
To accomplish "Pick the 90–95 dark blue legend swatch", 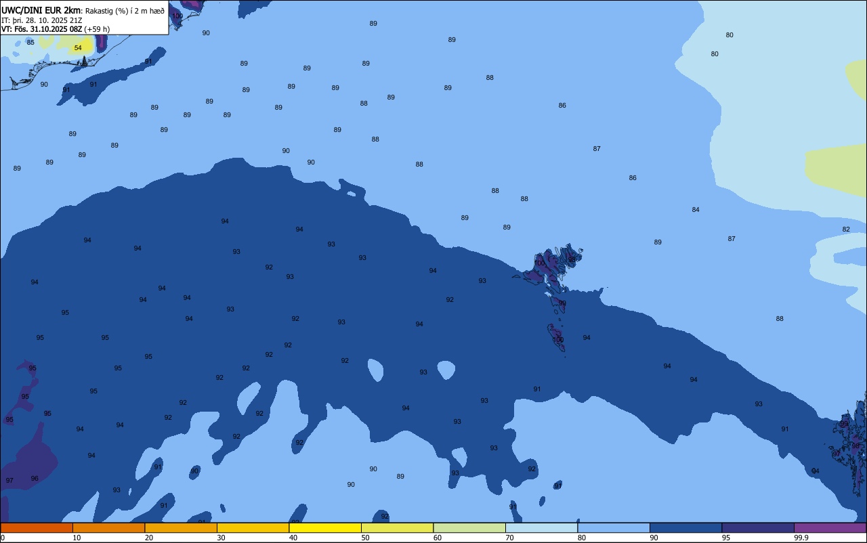I will pos(685,527).
